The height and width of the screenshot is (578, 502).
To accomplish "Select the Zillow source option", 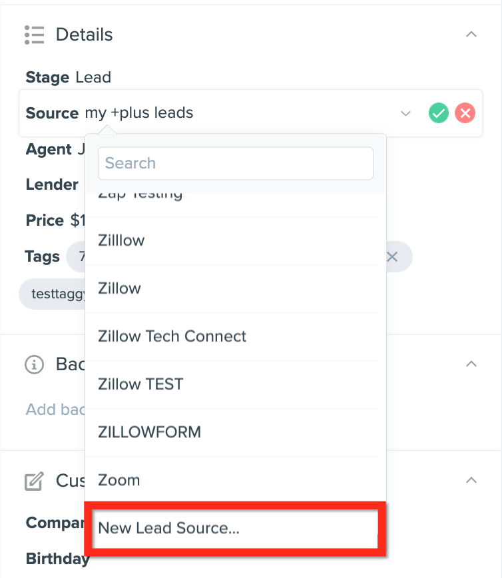I will tap(236, 288).
